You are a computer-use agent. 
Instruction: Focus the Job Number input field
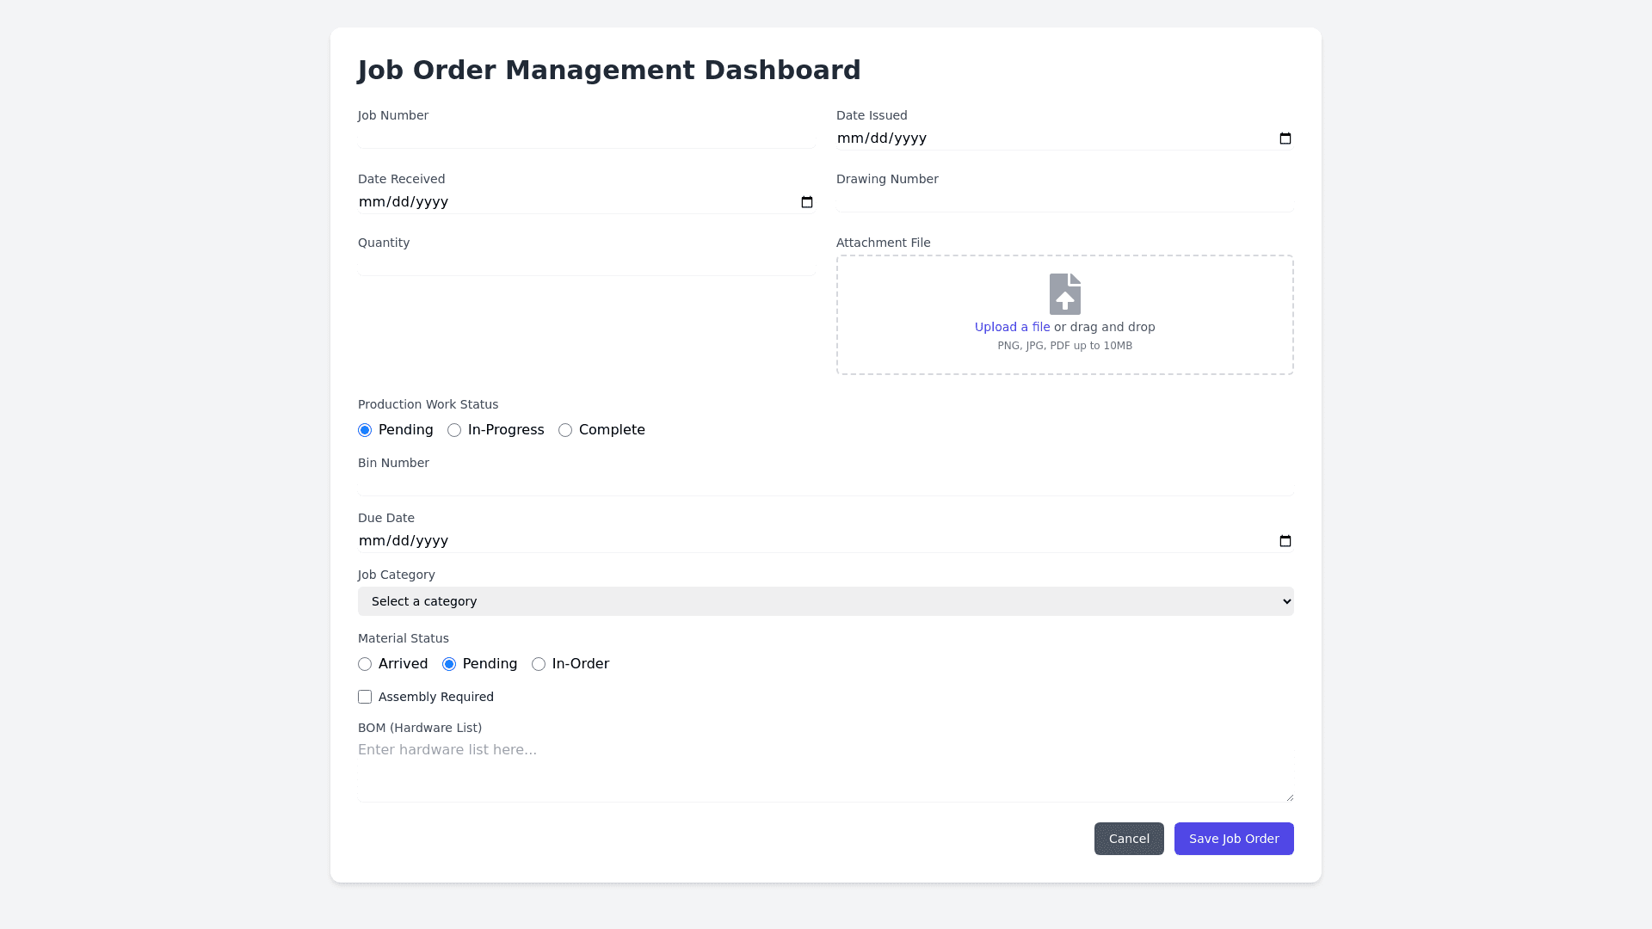pyautogui.click(x=586, y=138)
